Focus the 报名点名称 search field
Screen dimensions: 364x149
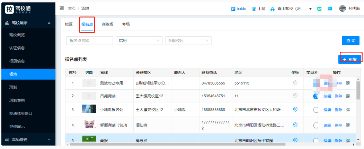[90, 40]
